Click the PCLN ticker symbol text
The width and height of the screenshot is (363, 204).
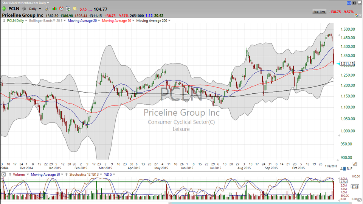tap(14, 9)
